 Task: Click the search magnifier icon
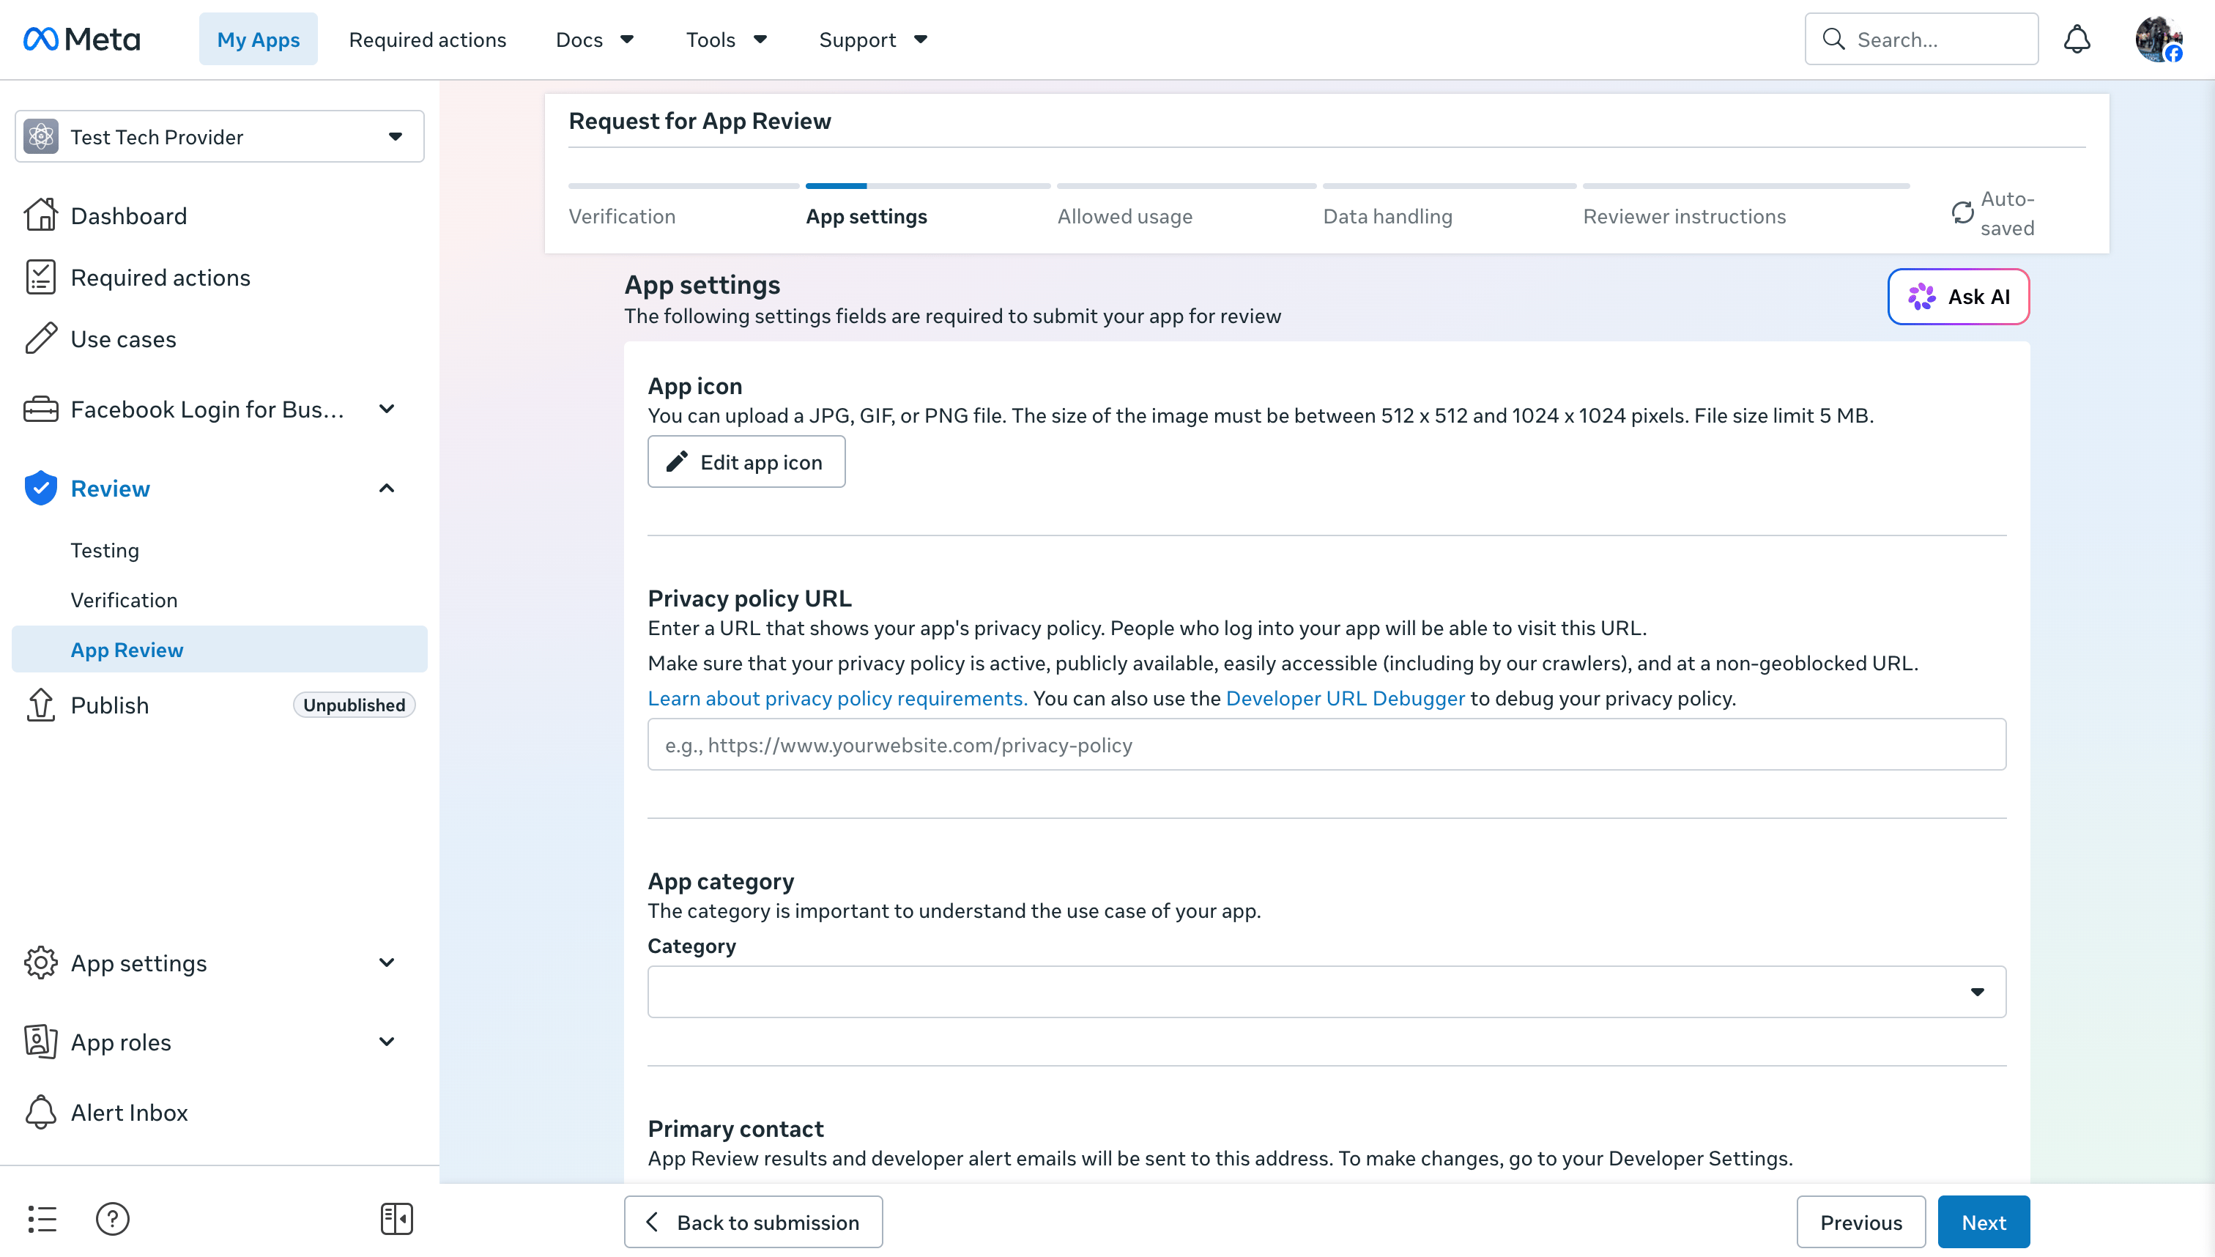click(1833, 39)
